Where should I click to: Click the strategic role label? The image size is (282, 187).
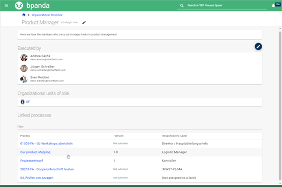point(69,22)
